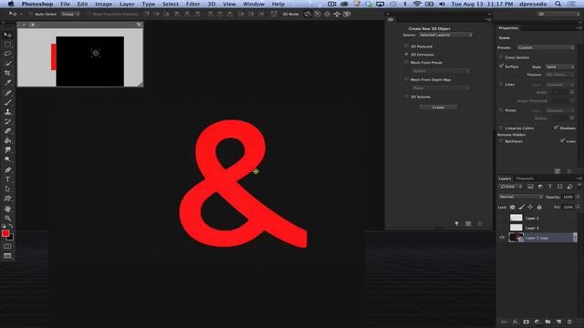The image size is (584, 328).
Task: Click the background black color swatch
Action: (11, 238)
